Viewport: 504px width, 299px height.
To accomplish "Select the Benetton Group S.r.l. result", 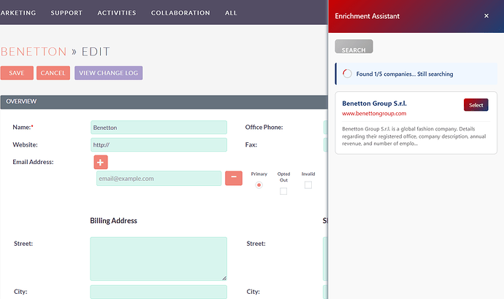I will coord(476,105).
